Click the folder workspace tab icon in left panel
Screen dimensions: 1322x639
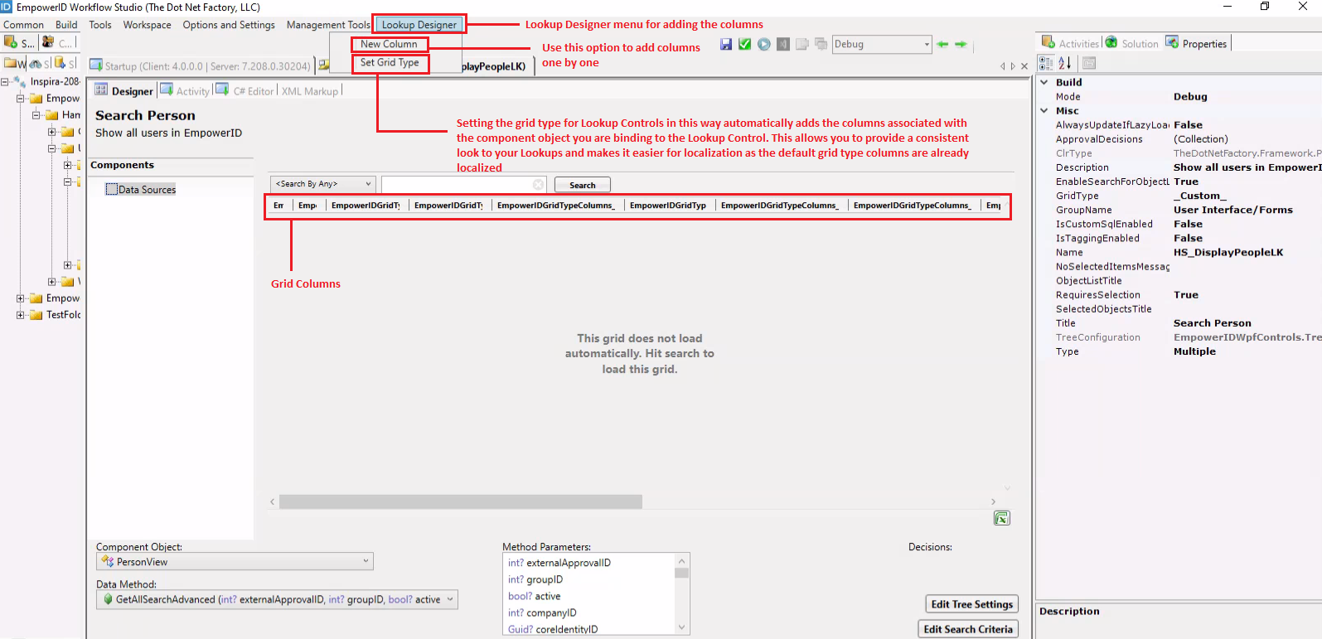[12, 64]
